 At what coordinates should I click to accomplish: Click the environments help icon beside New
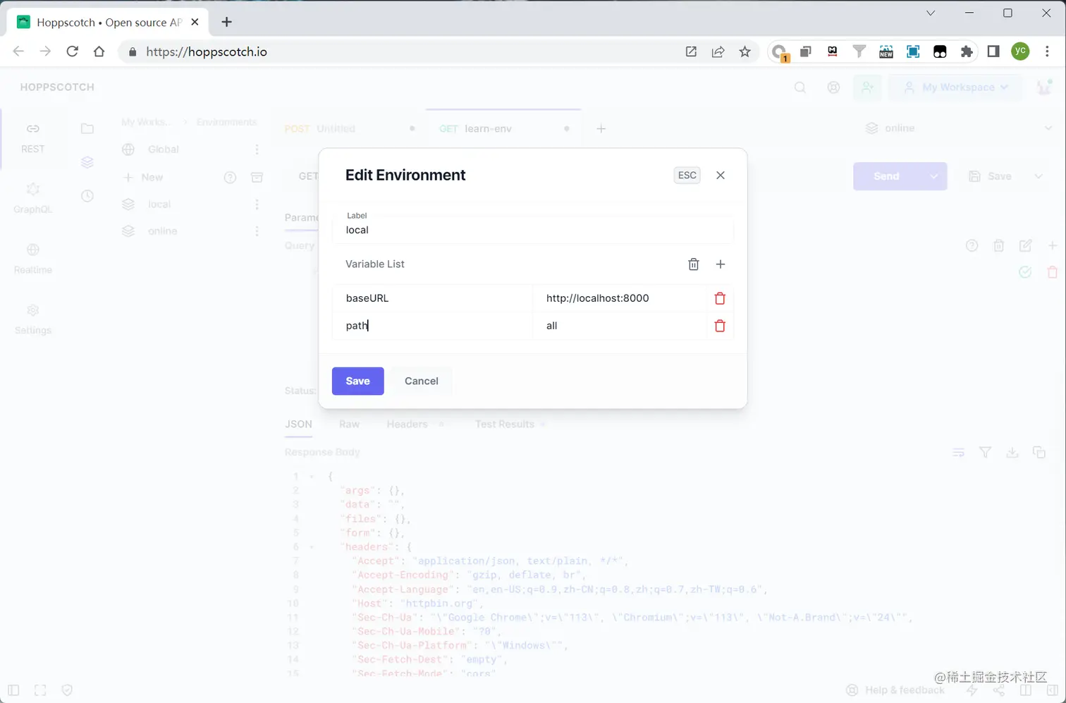click(x=230, y=177)
